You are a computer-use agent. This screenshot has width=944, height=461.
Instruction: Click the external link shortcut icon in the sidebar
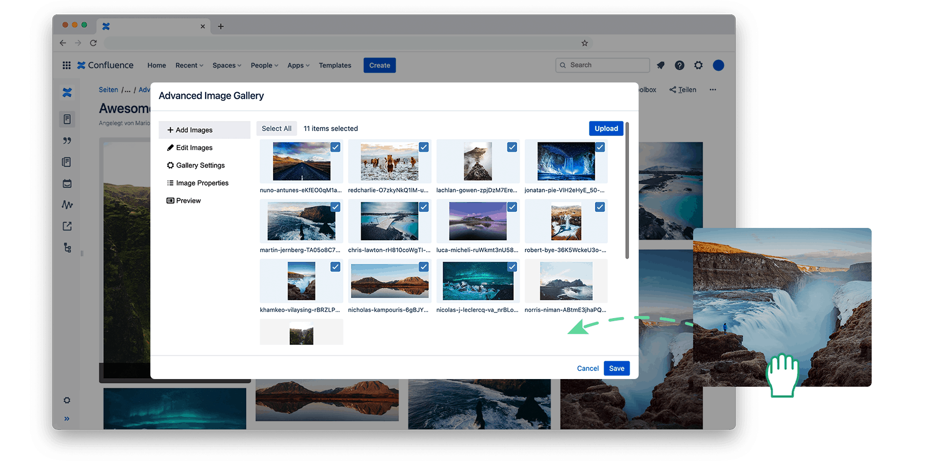67,226
